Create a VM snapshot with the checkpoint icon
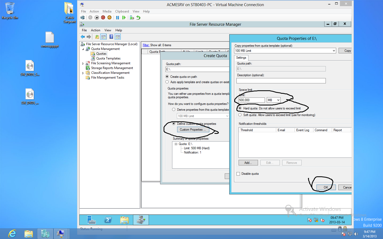383x239 pixels. (132, 18)
